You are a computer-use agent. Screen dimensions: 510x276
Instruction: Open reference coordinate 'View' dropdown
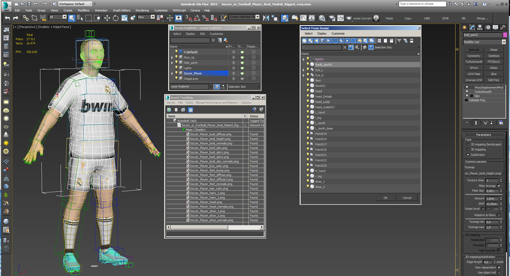[x=146, y=17]
